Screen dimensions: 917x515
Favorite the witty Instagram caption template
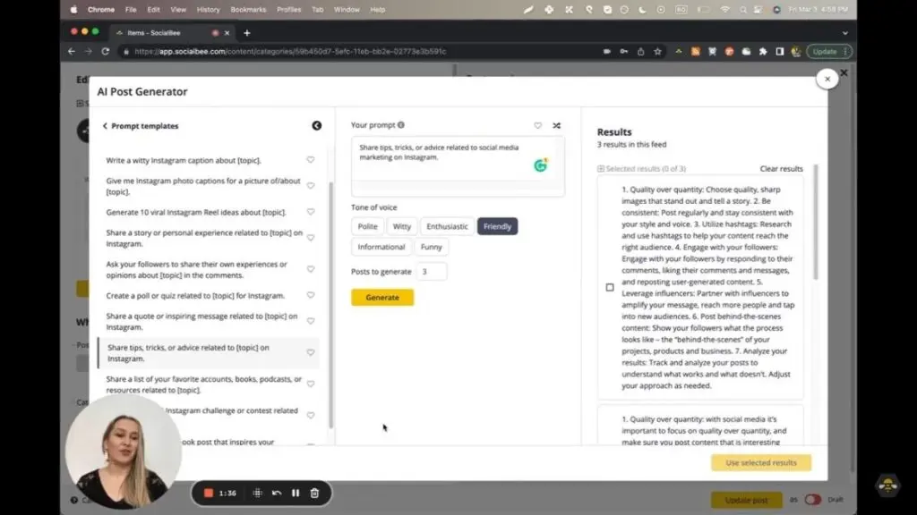pos(311,160)
